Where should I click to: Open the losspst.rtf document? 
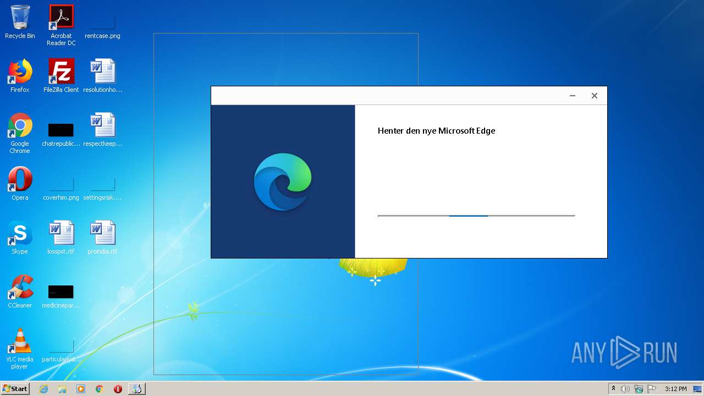tap(61, 238)
